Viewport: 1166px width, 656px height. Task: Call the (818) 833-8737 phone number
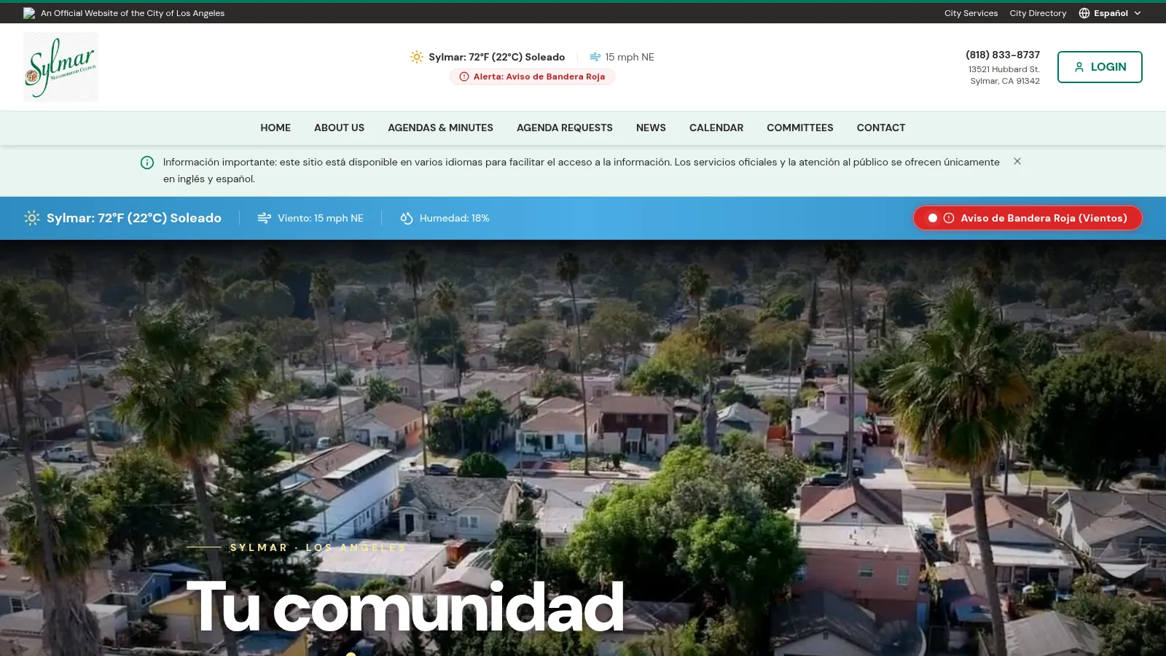tap(1003, 55)
